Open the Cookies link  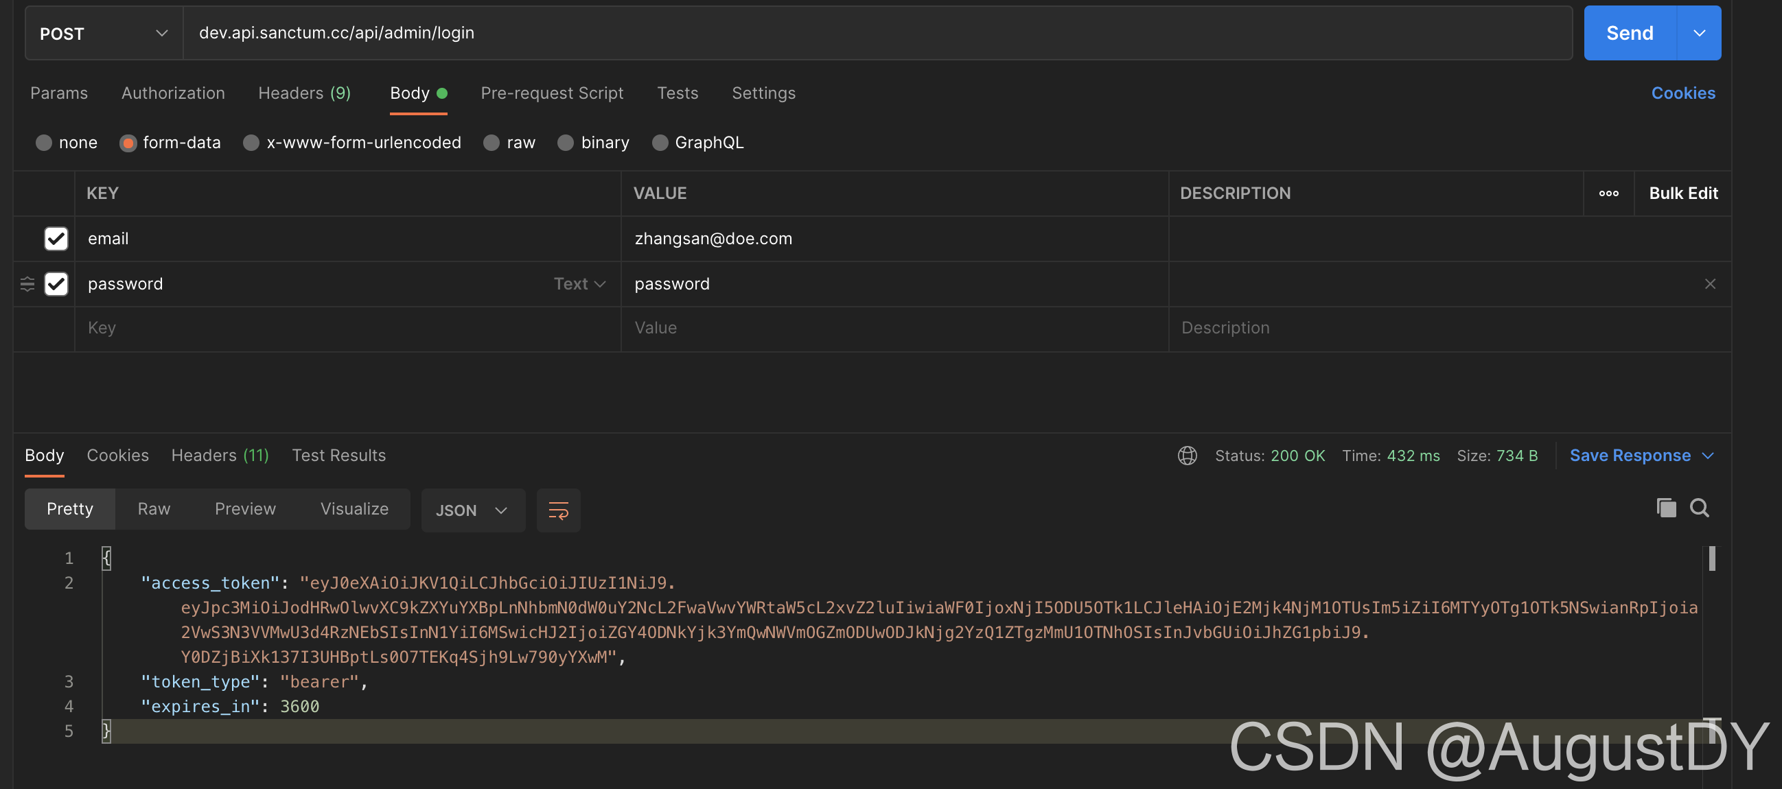[x=1682, y=93]
